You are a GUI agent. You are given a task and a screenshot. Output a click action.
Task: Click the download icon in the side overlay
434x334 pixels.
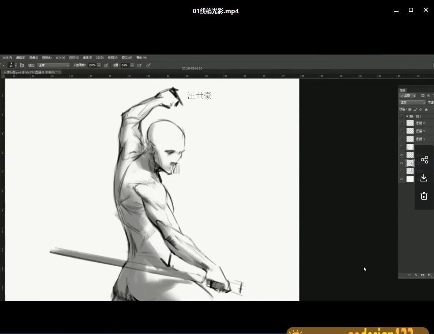click(x=424, y=178)
